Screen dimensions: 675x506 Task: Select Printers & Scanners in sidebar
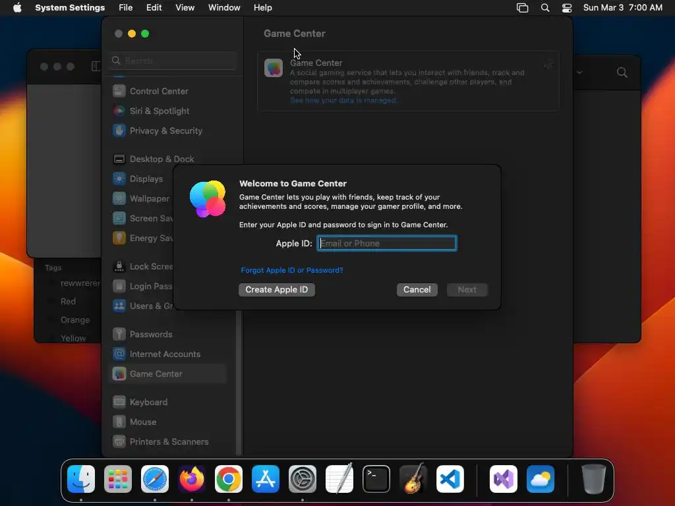click(168, 442)
